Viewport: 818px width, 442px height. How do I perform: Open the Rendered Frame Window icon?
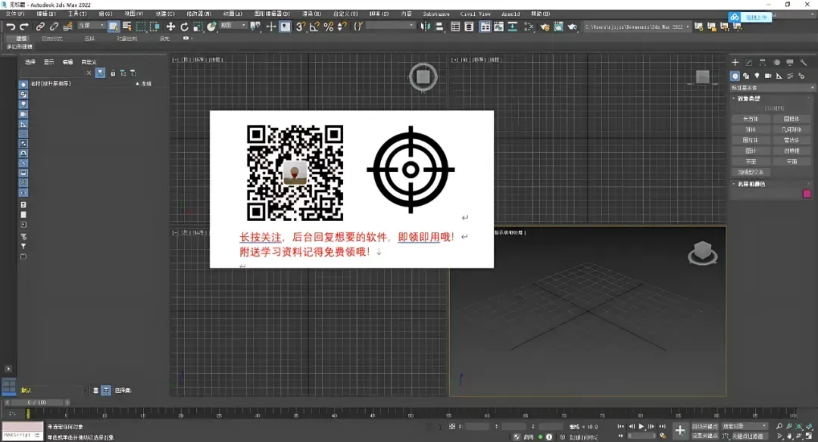tap(558, 26)
